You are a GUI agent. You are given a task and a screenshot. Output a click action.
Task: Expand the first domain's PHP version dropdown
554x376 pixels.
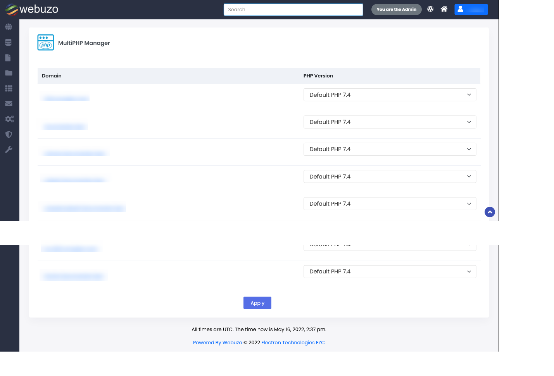coord(390,95)
